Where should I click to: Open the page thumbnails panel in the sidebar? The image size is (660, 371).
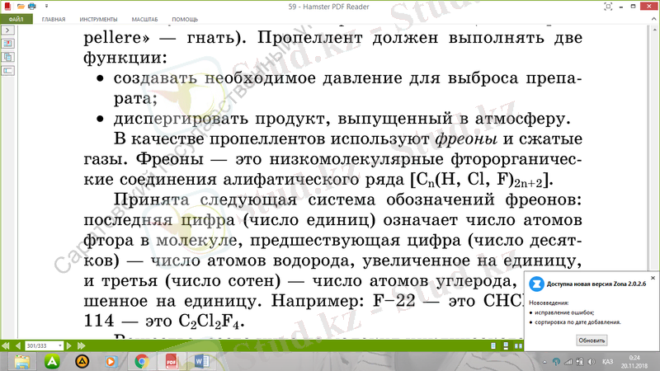pos(8,57)
